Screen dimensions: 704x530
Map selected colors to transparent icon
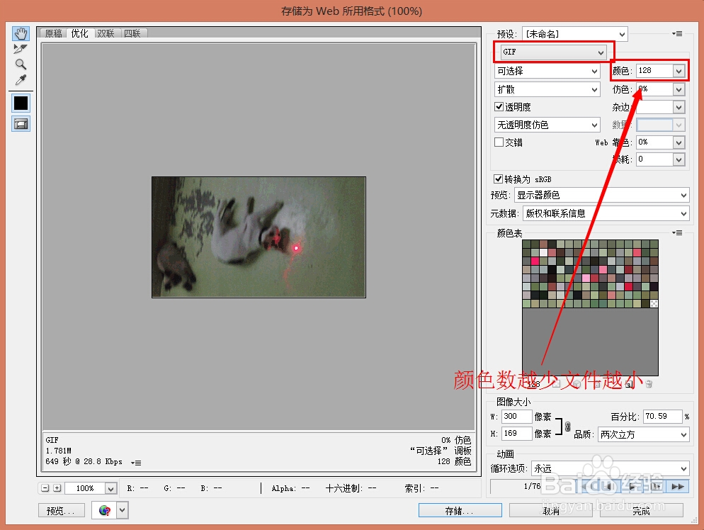(x=557, y=384)
